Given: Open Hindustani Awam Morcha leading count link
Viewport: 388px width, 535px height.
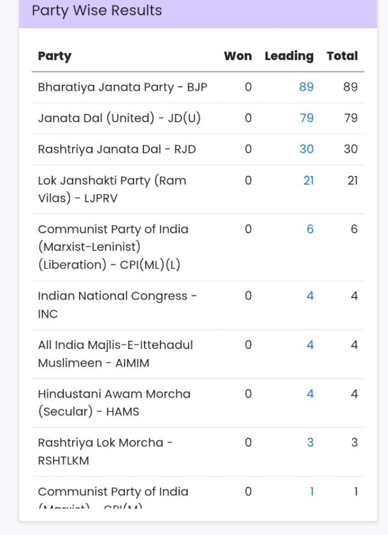Looking at the screenshot, I should (310, 394).
